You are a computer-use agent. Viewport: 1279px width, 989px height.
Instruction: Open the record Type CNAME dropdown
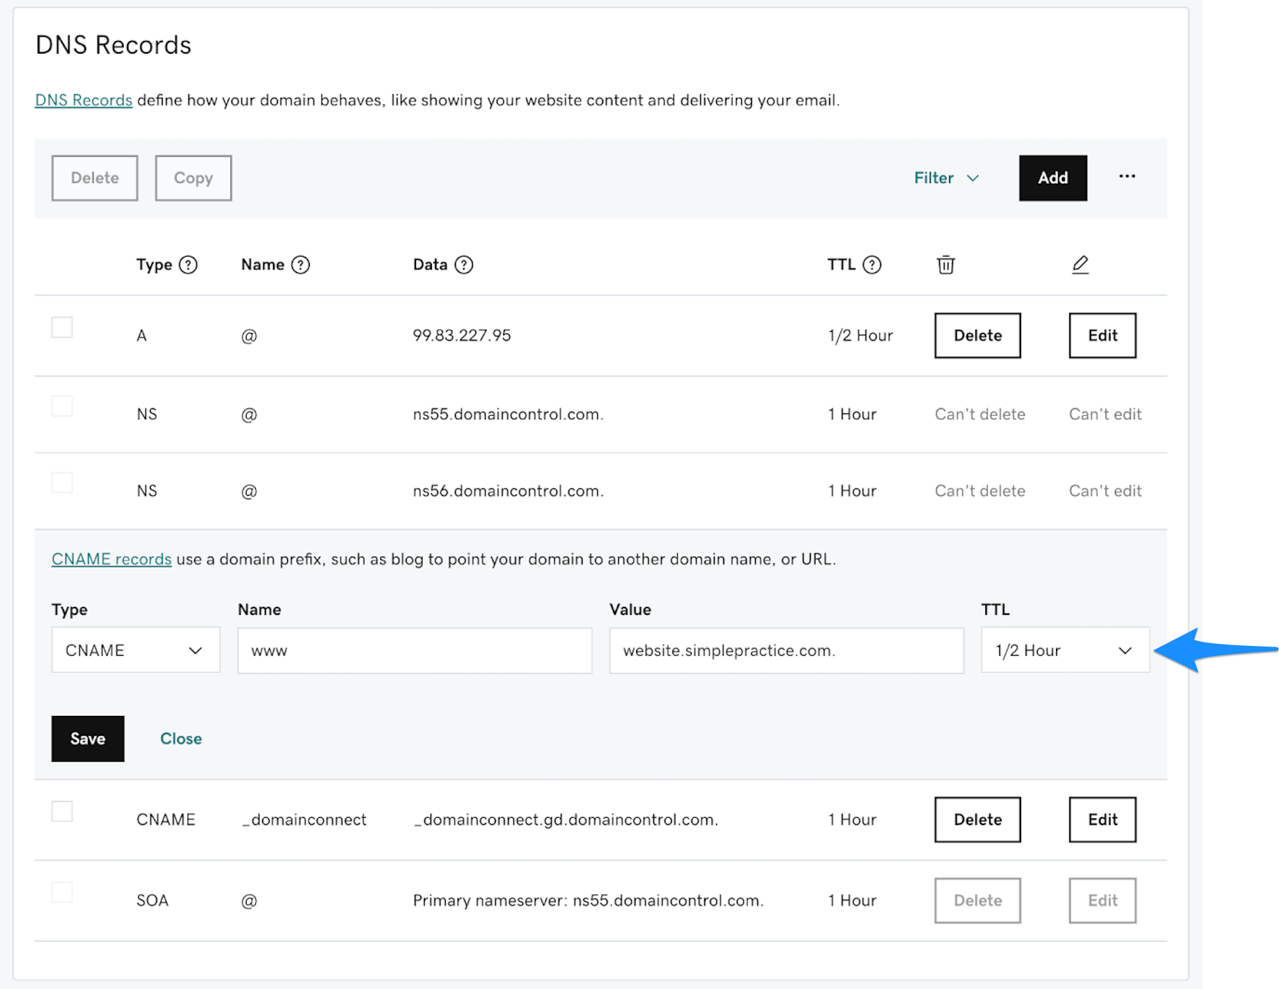coord(136,651)
